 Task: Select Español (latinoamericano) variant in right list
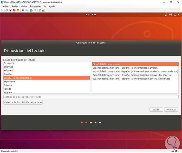[135, 64]
